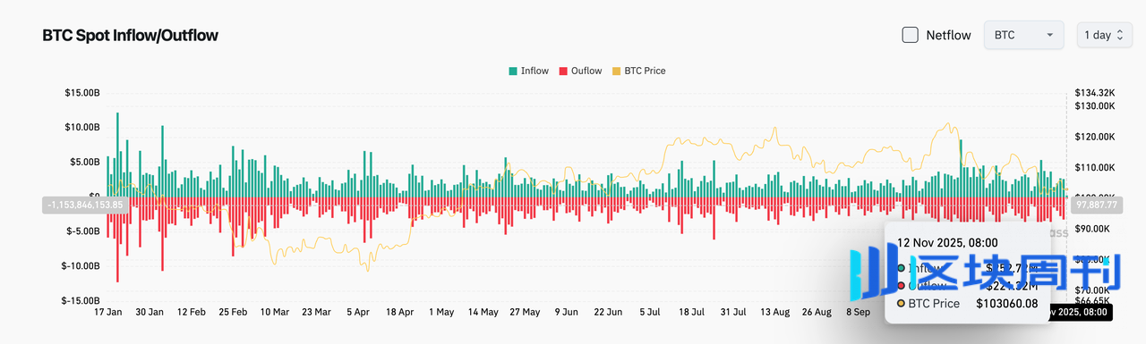The height and width of the screenshot is (344, 1146).
Task: Click the tooltip BTC Price yellow dot
Action: point(901,304)
